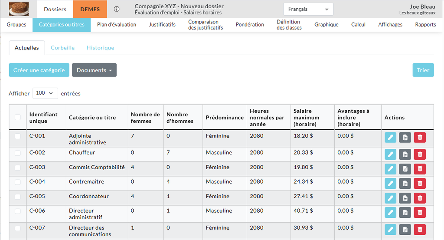Edit Commis Comptabilité with pencil icon
The height and width of the screenshot is (240, 444).
tap(390, 169)
